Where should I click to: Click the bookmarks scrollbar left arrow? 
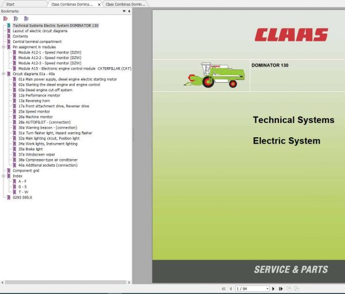pyautogui.click(x=2, y=283)
